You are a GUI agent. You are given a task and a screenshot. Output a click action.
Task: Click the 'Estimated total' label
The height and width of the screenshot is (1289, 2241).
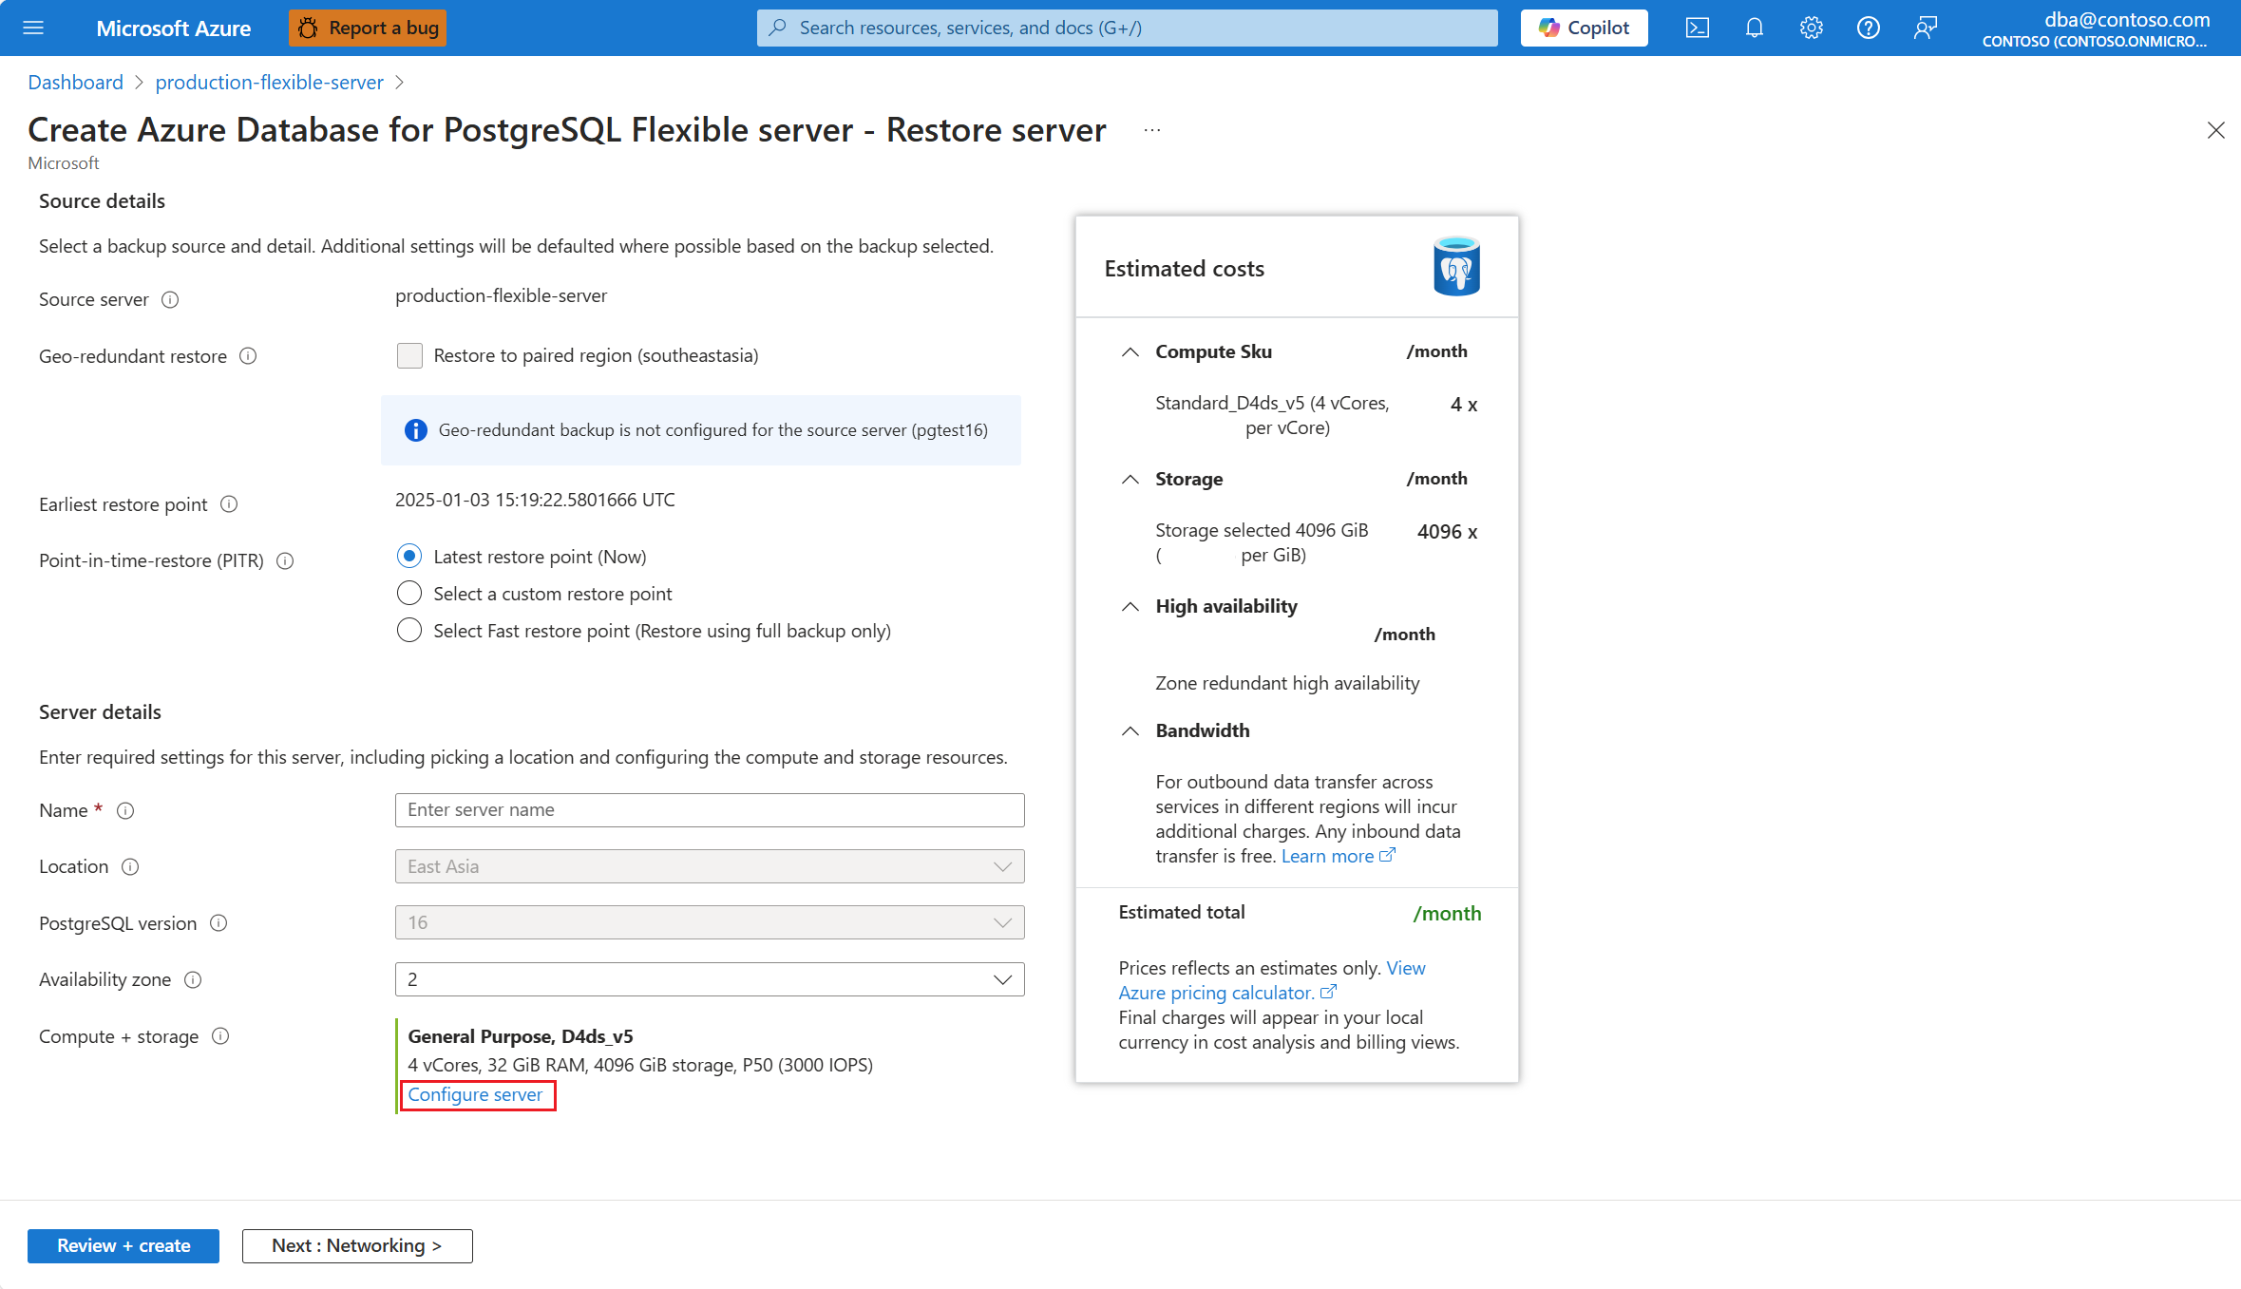1181,912
